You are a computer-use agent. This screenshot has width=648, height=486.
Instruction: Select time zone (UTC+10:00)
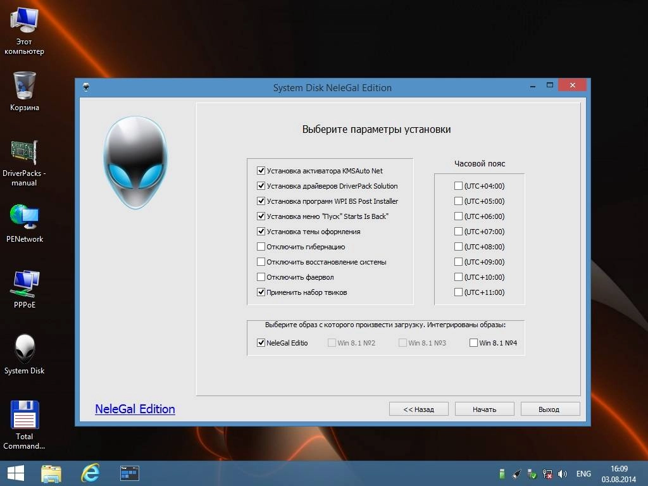point(458,277)
